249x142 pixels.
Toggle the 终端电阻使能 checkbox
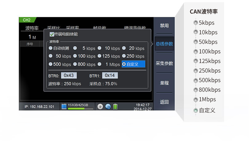click(x=52, y=34)
